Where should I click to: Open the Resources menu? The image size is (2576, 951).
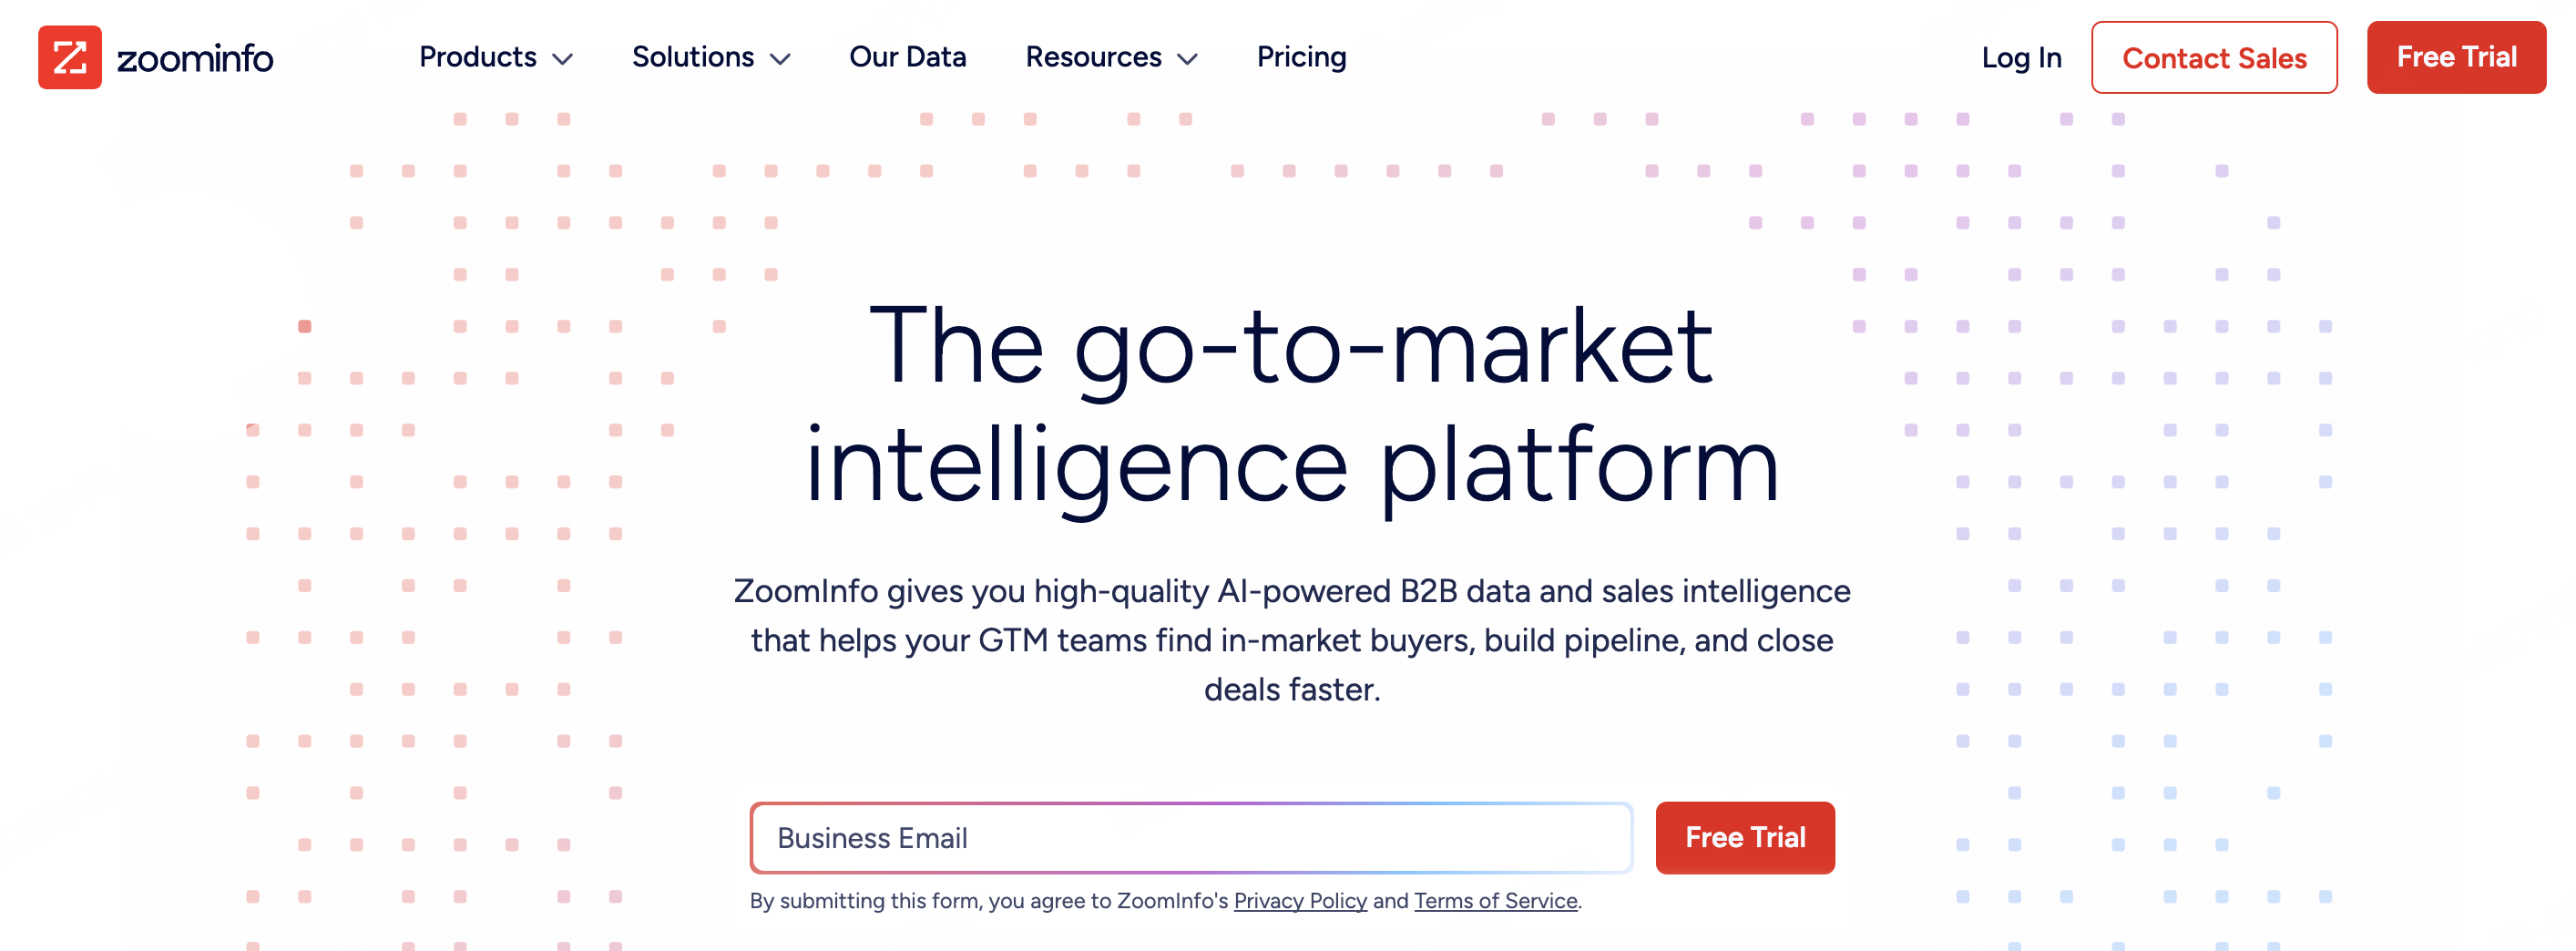(1093, 57)
